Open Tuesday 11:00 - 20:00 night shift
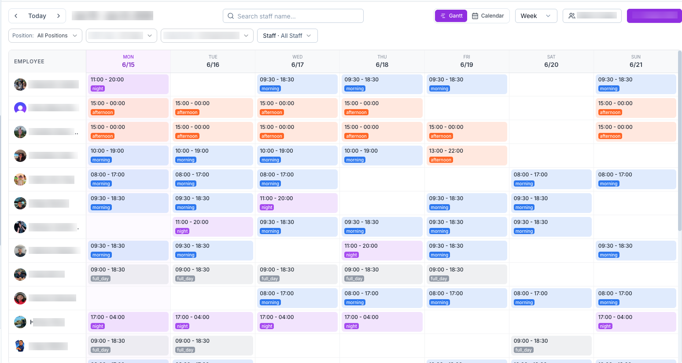 213,227
